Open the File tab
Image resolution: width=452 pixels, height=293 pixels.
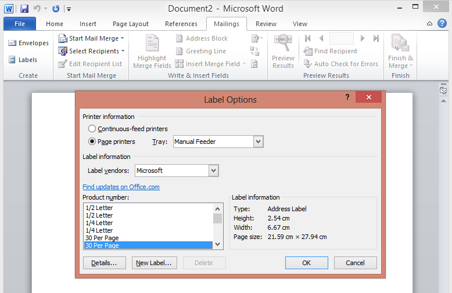19,24
